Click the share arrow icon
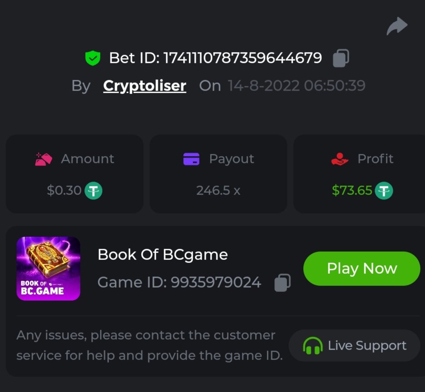The width and height of the screenshot is (425, 392). tap(397, 26)
